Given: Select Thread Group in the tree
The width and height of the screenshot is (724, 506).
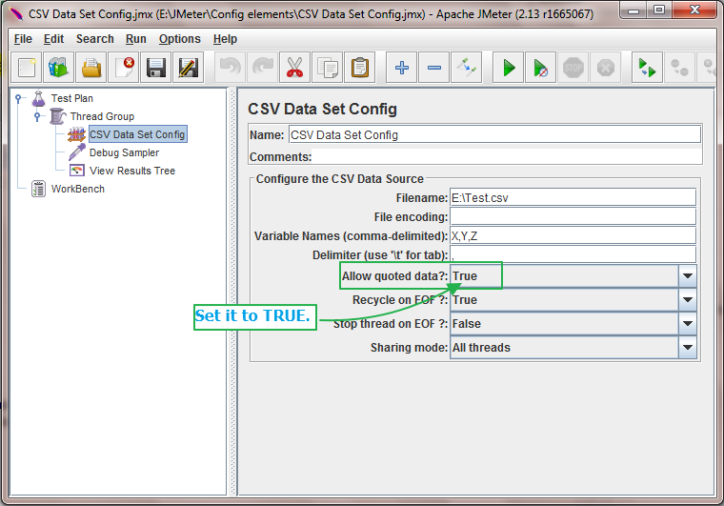Looking at the screenshot, I should tap(102, 116).
